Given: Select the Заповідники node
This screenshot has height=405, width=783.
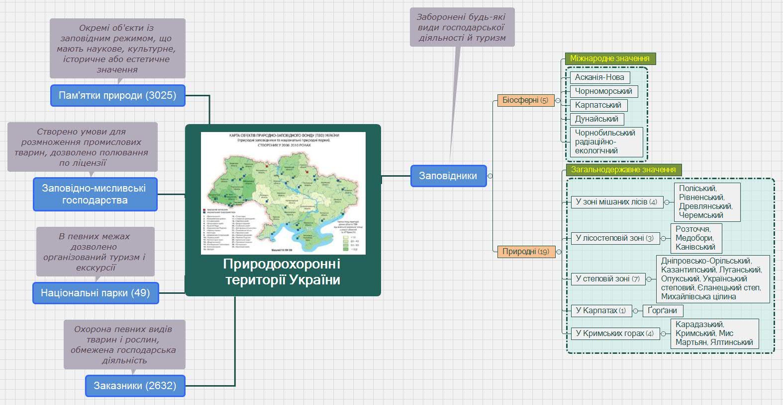Looking at the screenshot, I should tap(448, 176).
